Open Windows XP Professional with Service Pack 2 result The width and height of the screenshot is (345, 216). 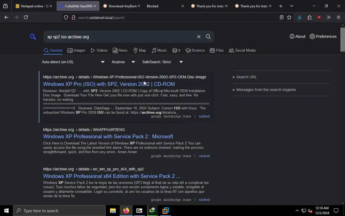[x=108, y=136]
